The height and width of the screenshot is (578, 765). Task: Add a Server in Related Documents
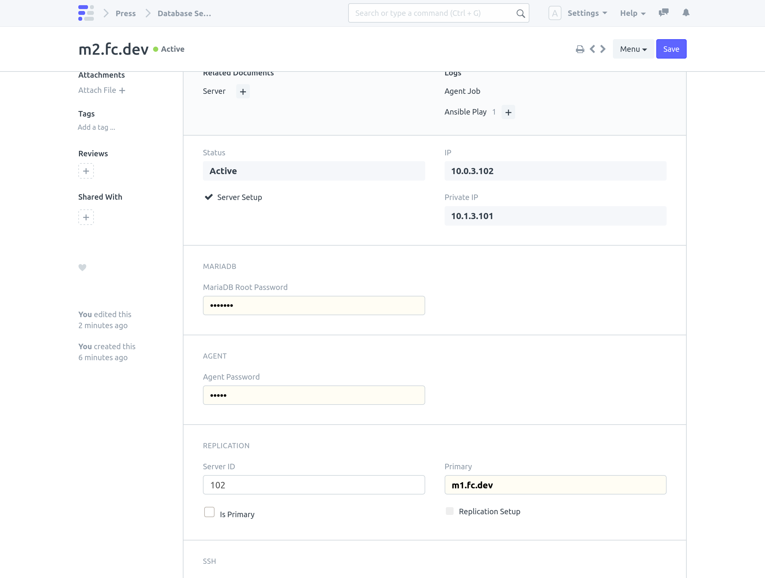243,91
